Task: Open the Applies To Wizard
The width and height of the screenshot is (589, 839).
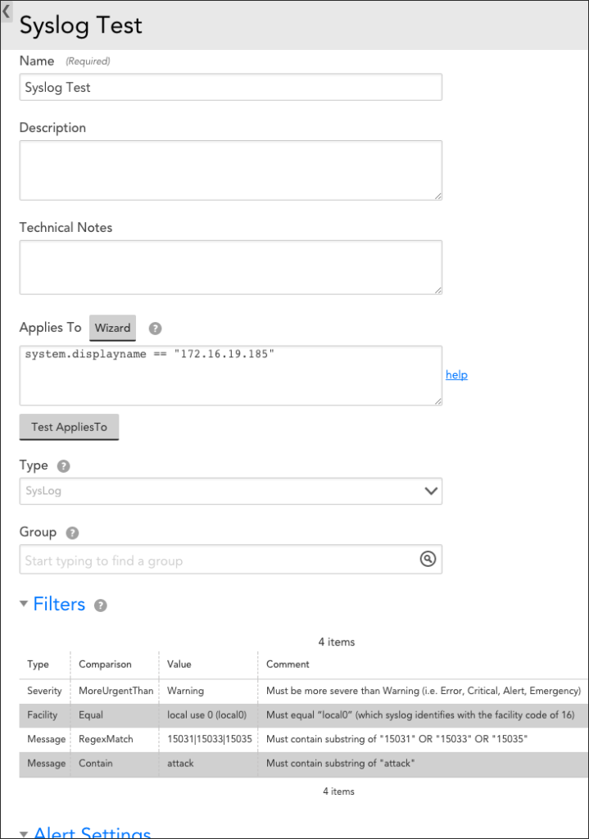Action: (112, 328)
